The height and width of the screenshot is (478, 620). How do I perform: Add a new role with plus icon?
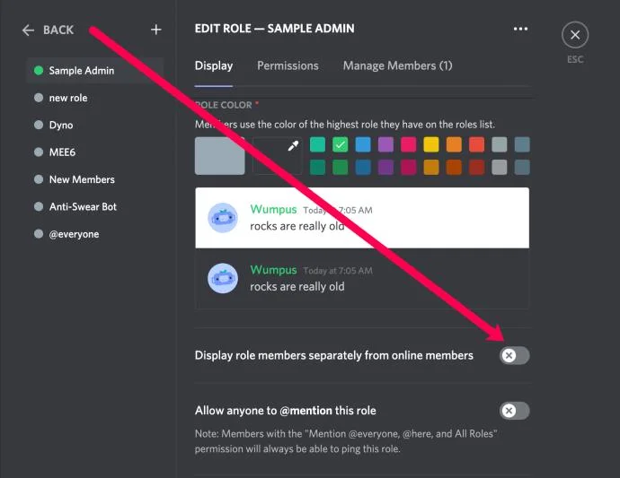tap(155, 30)
